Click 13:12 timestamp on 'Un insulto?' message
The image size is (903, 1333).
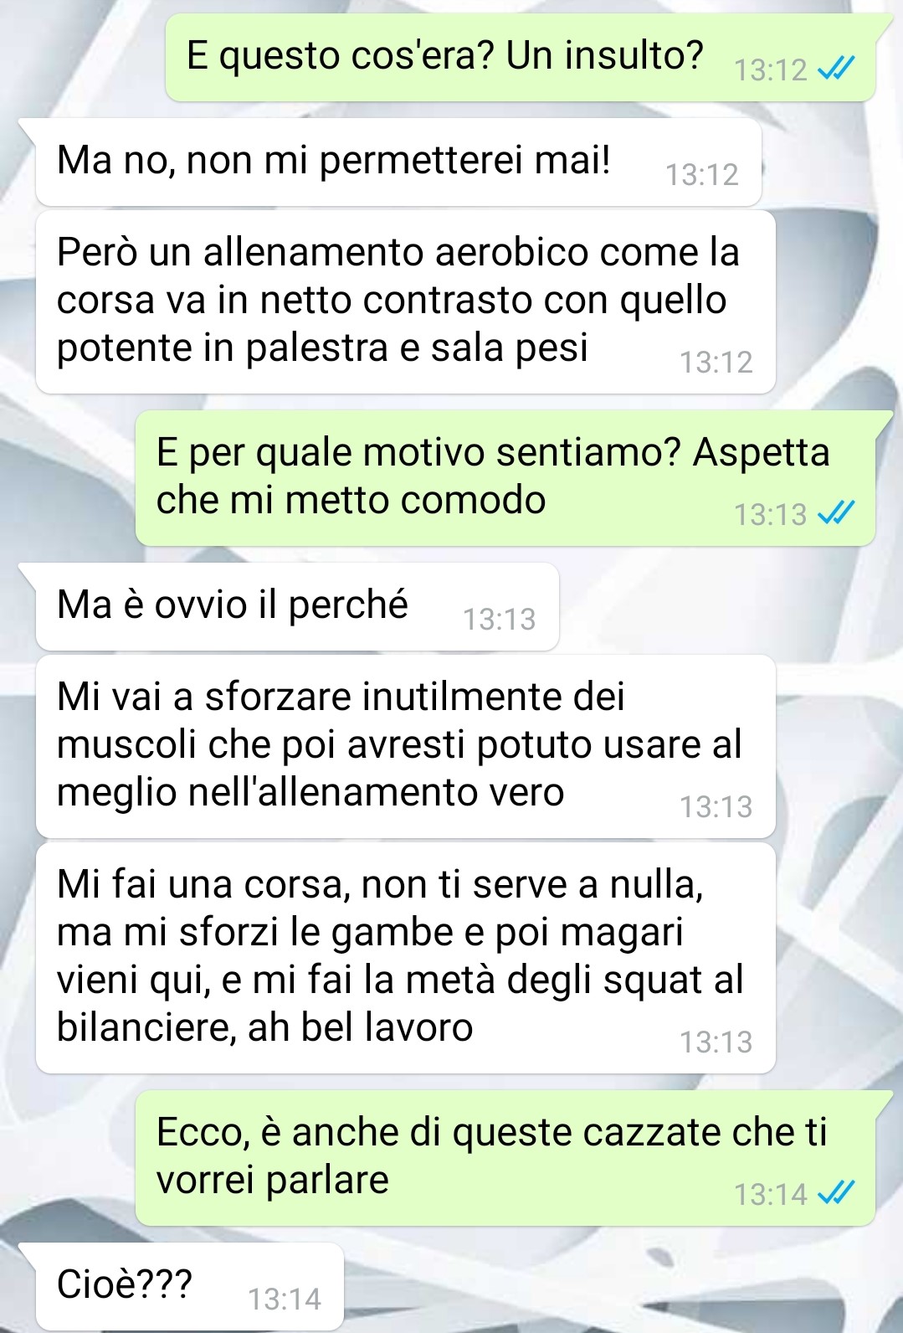770,69
